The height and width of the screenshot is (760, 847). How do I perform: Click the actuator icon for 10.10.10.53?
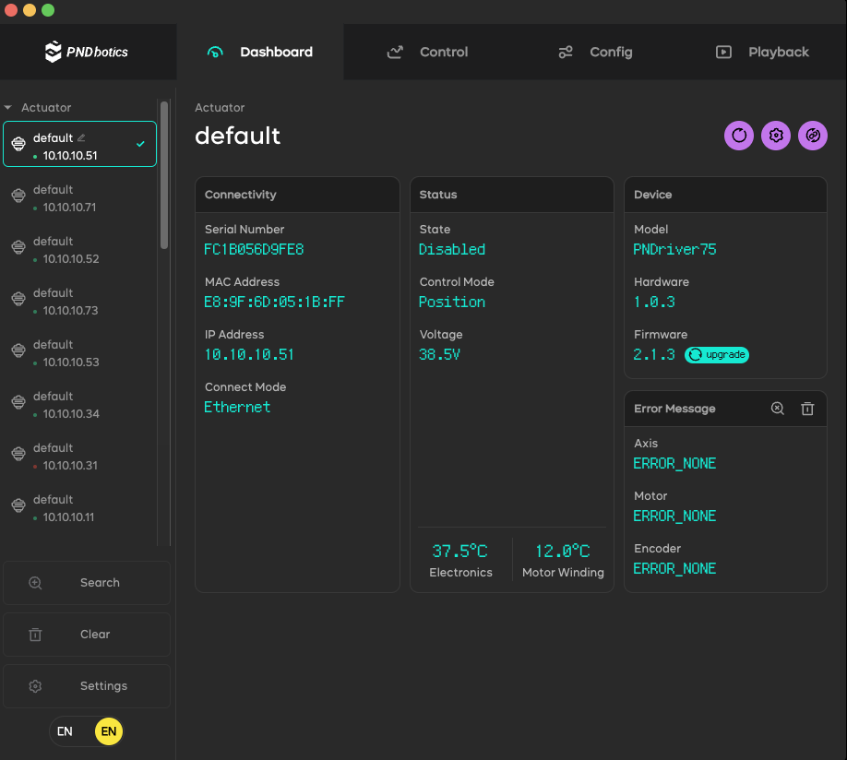point(18,350)
